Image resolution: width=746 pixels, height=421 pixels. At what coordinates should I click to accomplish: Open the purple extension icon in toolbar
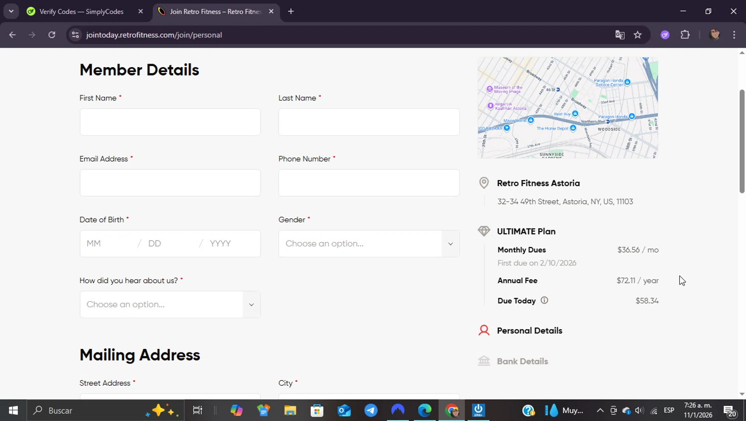tap(665, 35)
